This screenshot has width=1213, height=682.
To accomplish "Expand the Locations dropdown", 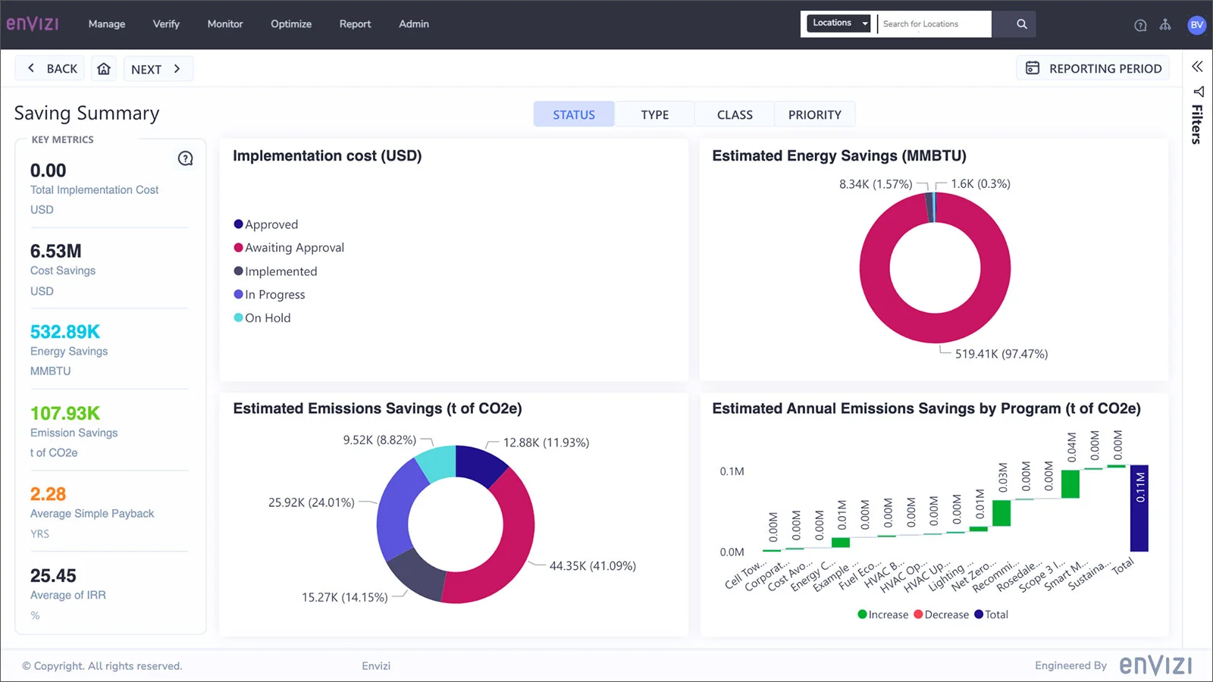I will click(x=839, y=23).
